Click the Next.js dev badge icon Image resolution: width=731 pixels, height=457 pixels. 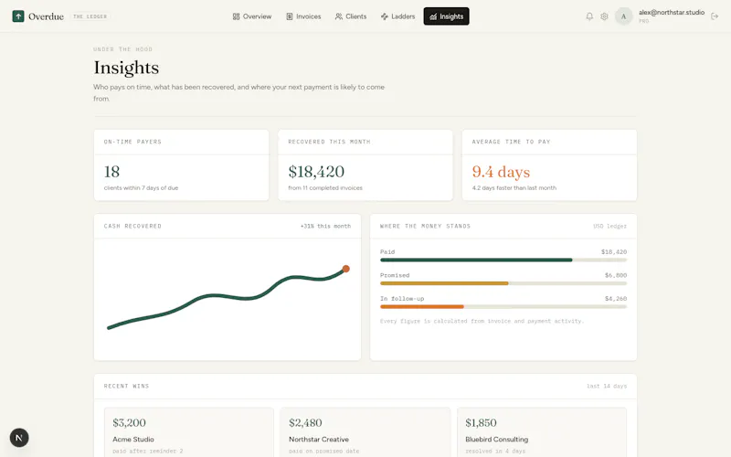[19, 438]
